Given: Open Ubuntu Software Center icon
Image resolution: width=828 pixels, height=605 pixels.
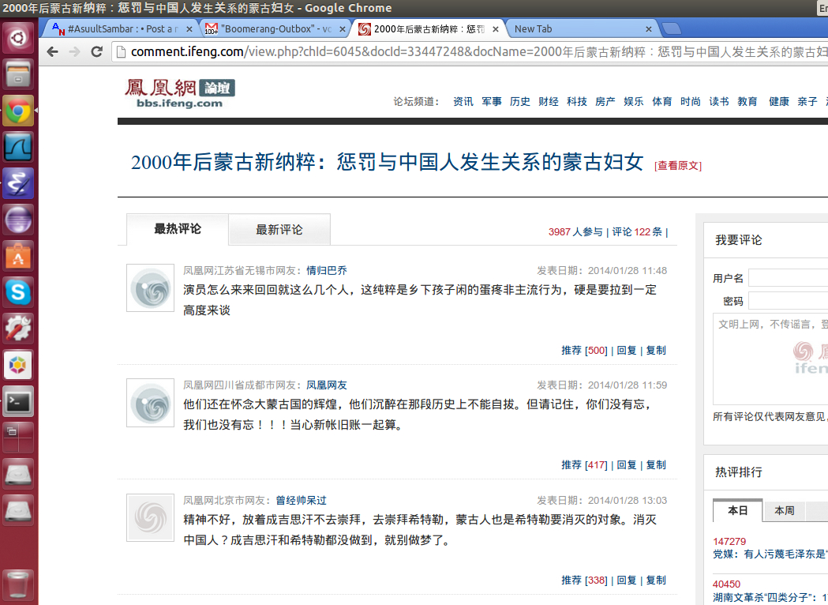Looking at the screenshot, I should pos(18,256).
